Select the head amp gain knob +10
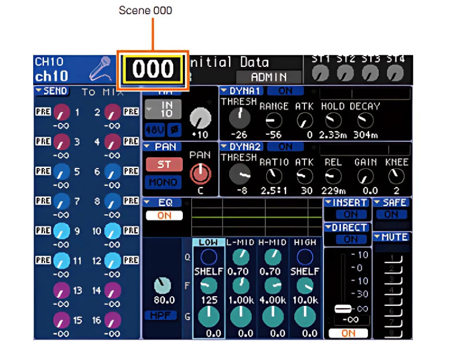Image resolution: width=457 pixels, height=343 pixels. coord(201,118)
